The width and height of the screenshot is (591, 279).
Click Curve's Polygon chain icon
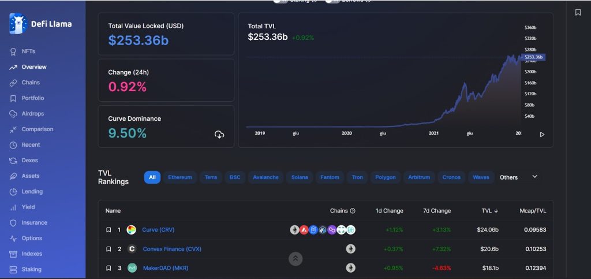tap(332, 229)
